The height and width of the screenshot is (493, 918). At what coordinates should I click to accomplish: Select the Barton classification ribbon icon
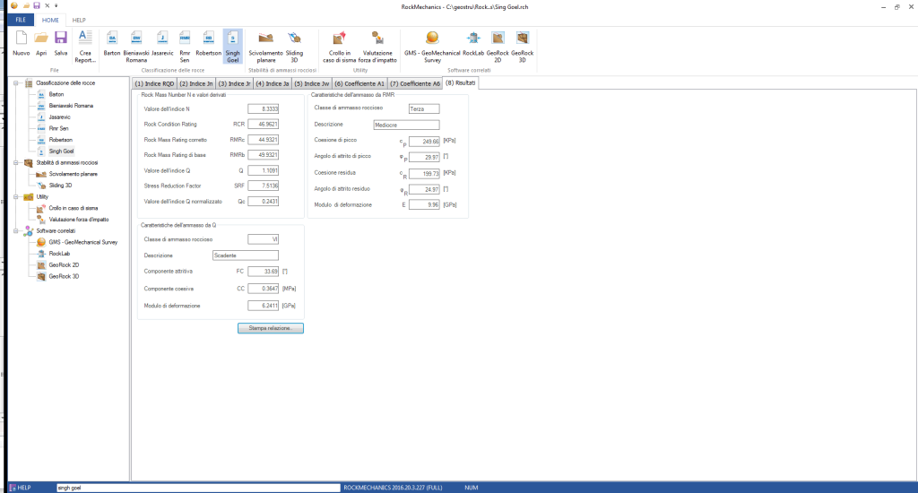pyautogui.click(x=112, y=38)
